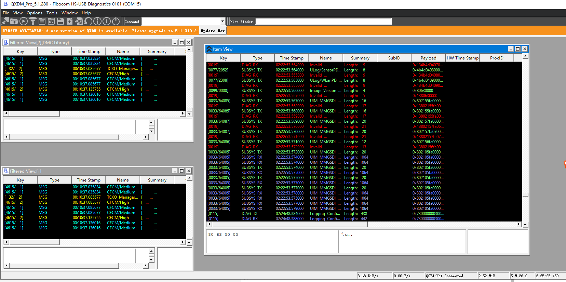Open the Tools menu
Screen dimensions: 566x282
[52, 13]
